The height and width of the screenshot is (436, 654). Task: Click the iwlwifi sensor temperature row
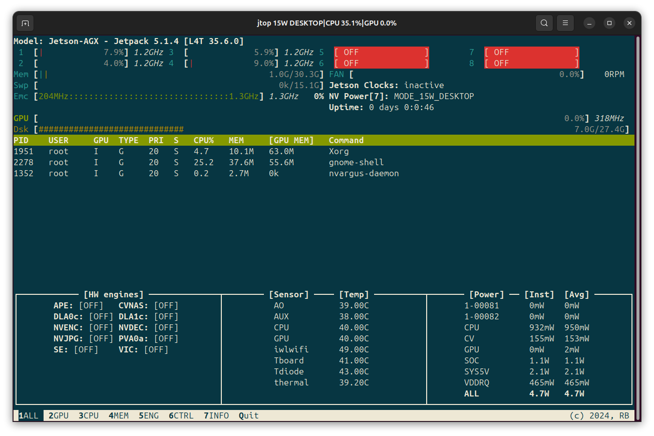[321, 349]
